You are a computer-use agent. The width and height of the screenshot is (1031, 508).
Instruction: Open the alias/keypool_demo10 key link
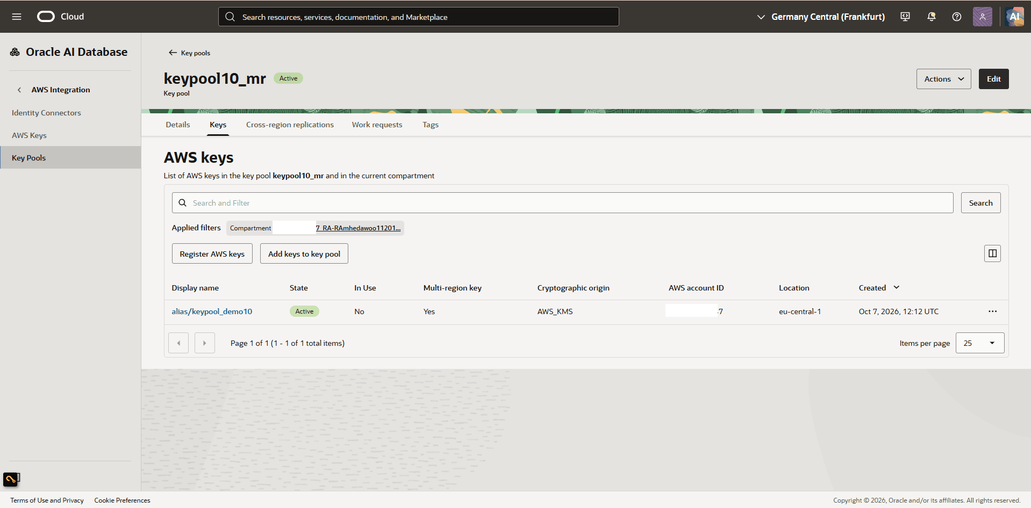(212, 311)
